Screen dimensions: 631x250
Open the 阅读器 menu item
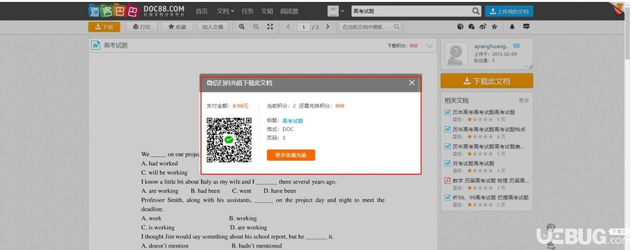point(290,11)
